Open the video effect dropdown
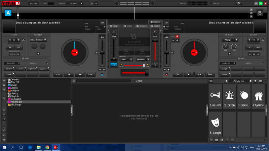The width and height of the screenshot is (269, 151). pos(143,60)
